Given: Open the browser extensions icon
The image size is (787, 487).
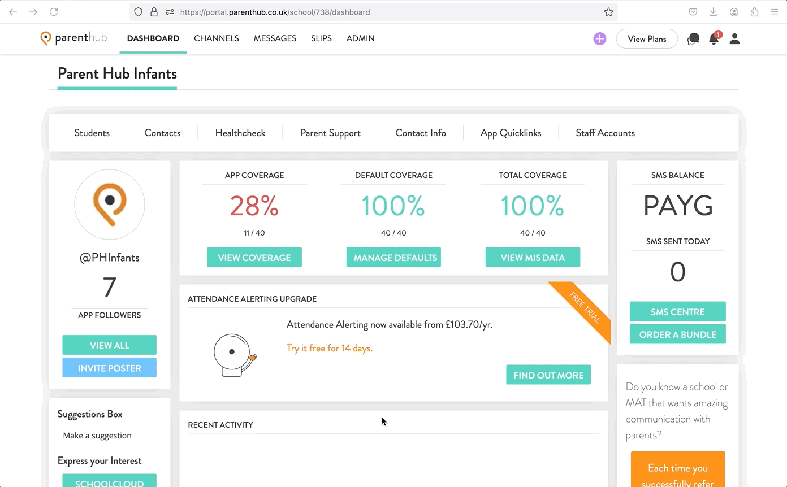Looking at the screenshot, I should coord(754,12).
